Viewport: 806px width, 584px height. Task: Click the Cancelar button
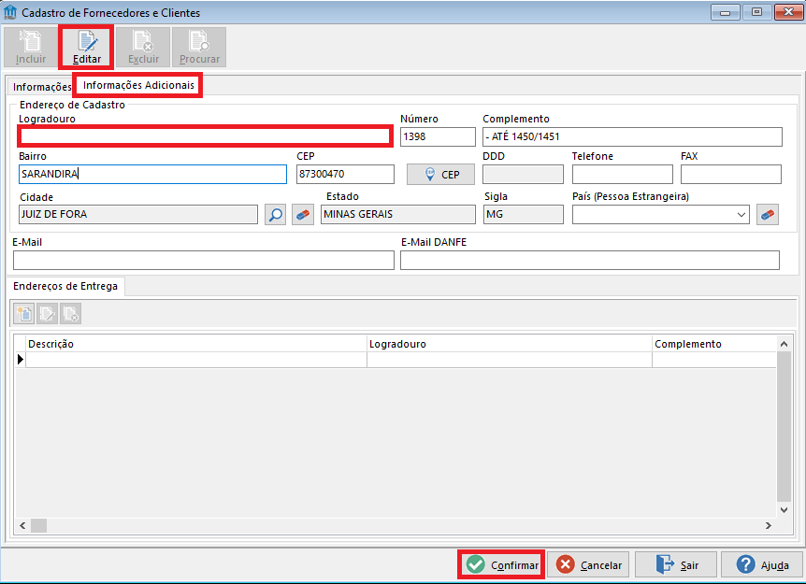pos(589,565)
